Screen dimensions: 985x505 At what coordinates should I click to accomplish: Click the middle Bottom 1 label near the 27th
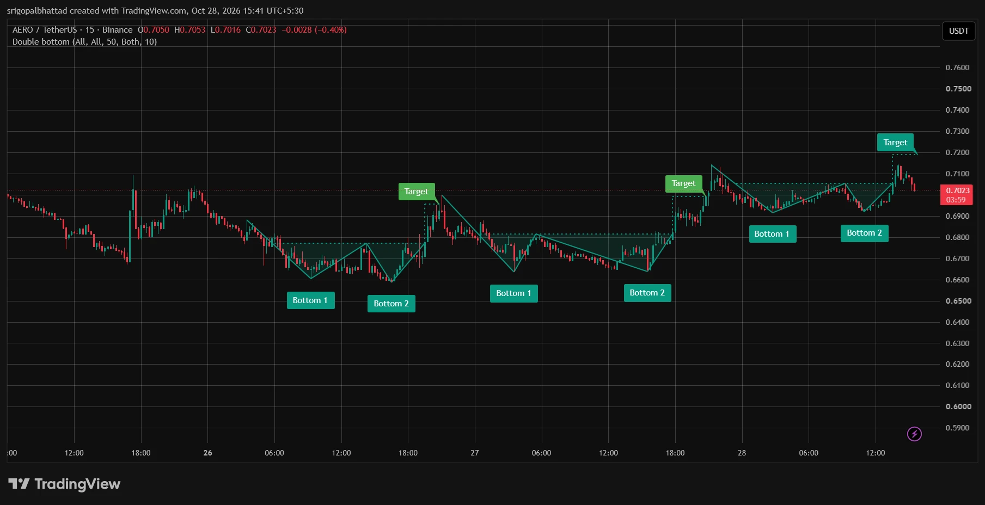point(513,293)
